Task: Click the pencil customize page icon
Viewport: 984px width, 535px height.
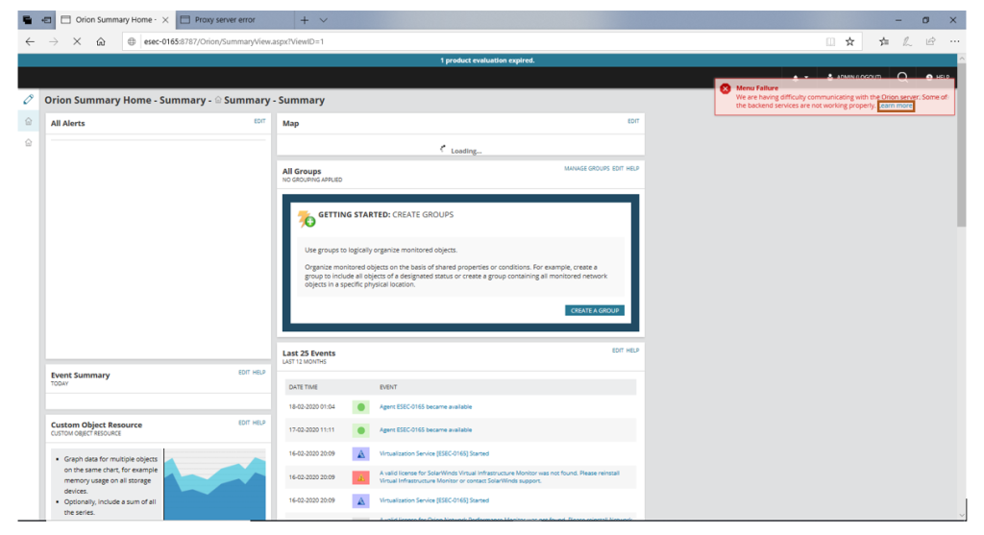Action: pyautogui.click(x=28, y=99)
